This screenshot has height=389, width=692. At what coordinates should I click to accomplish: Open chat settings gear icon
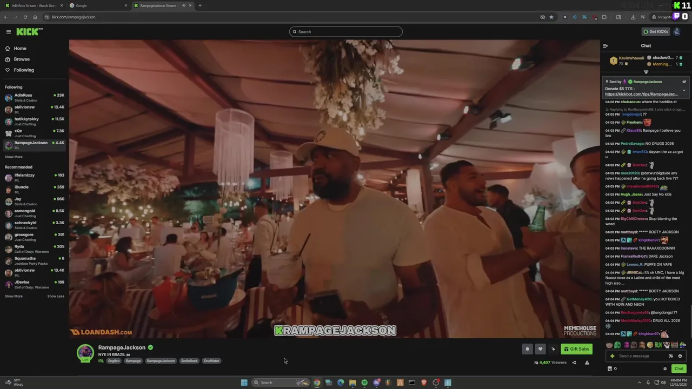[x=665, y=369]
